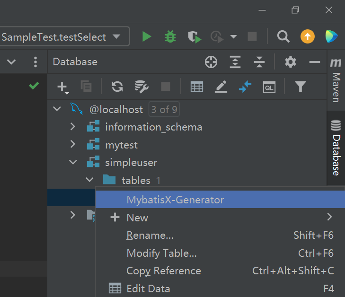The height and width of the screenshot is (297, 345).
Task: Refresh the database with the sync icon
Action: click(x=117, y=87)
